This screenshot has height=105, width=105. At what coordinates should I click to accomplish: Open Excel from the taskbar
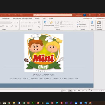pyautogui.click(x=24, y=103)
